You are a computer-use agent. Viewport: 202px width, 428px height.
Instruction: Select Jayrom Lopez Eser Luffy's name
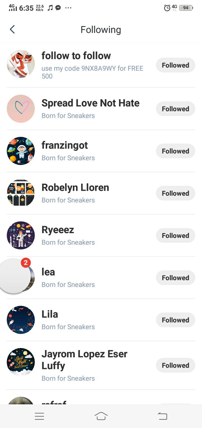84,360
